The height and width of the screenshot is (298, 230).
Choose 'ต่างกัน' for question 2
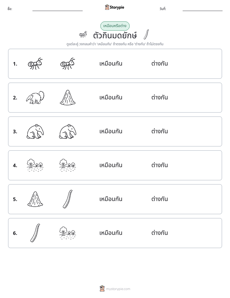pos(159,97)
